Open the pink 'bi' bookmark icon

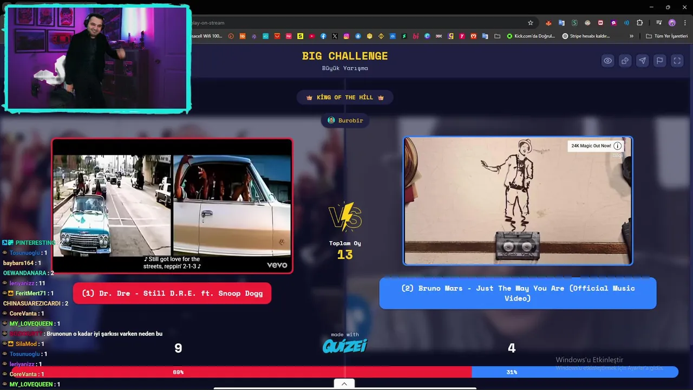[416, 36]
